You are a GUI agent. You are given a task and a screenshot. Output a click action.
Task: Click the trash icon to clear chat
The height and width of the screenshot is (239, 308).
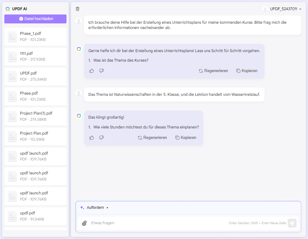(x=78, y=9)
